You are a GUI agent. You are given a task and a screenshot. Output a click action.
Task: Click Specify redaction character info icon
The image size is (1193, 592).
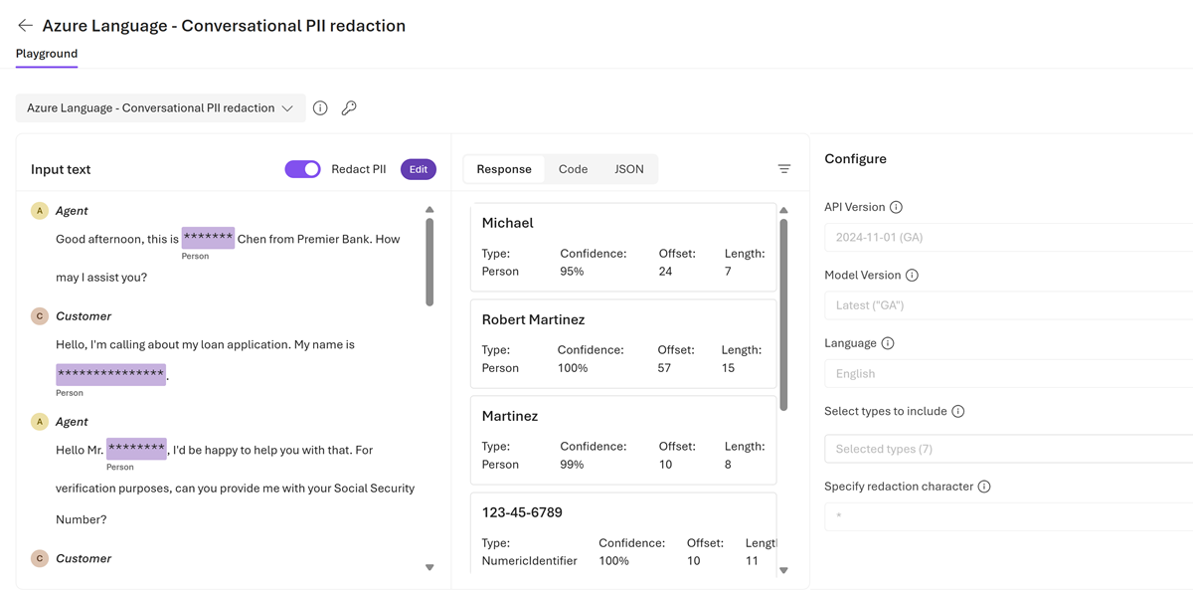984,487
